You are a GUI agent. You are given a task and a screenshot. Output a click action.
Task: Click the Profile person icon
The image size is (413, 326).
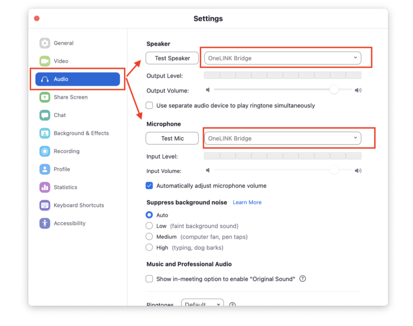[x=45, y=169]
